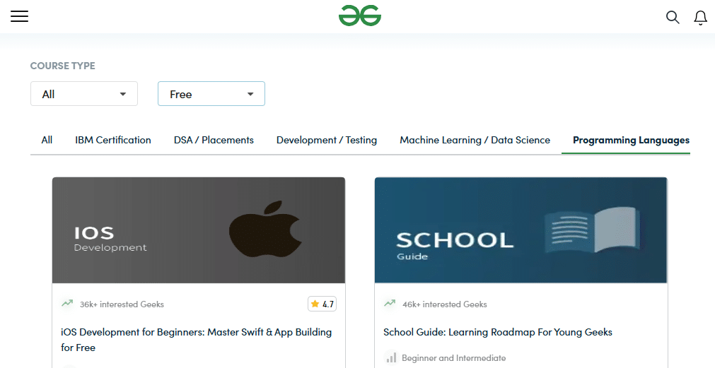The width and height of the screenshot is (715, 368).
Task: Click the trending icon beside 46k+ interested Geeks
Action: [x=390, y=303]
